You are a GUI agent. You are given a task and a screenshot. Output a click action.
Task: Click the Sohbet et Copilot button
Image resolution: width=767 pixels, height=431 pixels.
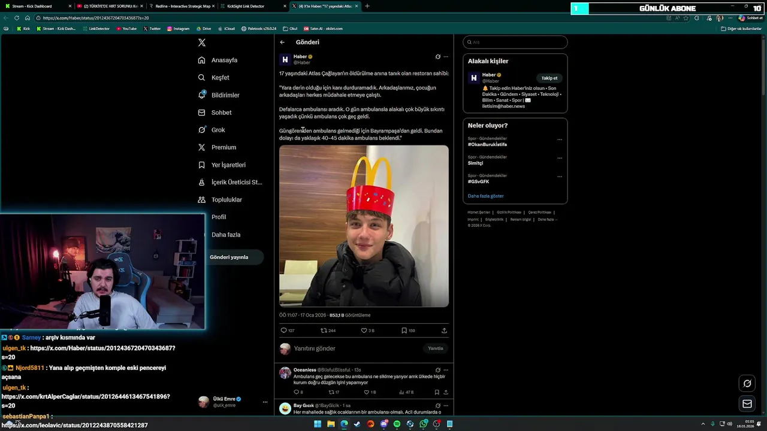tap(750, 18)
